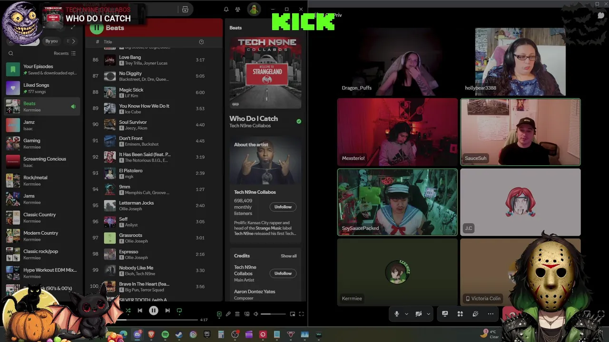Open the more options menu in Discord call controls
This screenshot has height=342, width=609.
coord(491,314)
